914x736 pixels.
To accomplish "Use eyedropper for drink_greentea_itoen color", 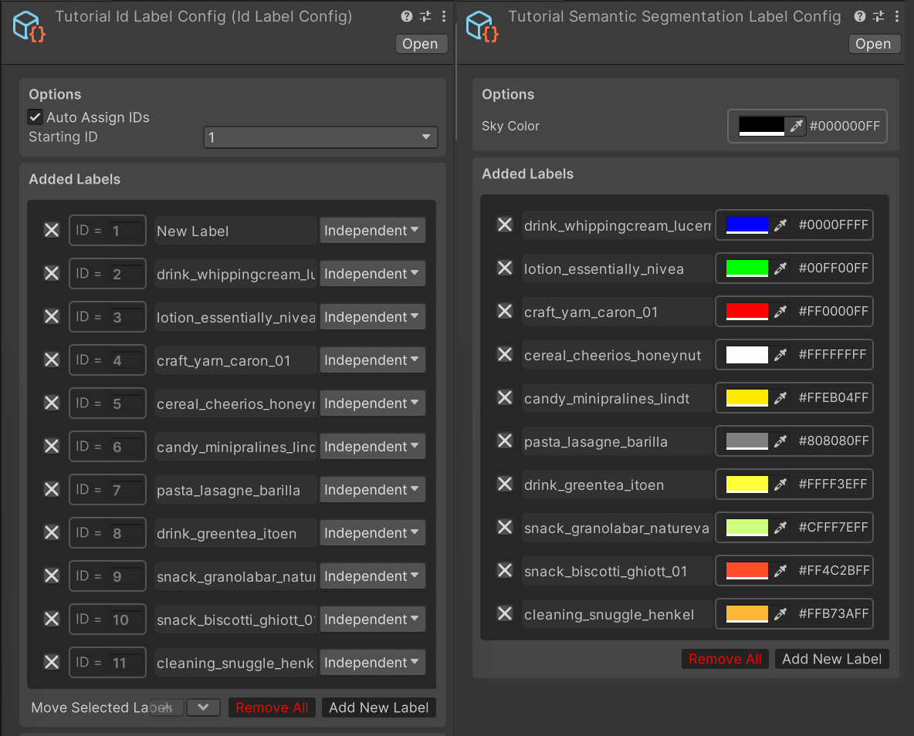I will coord(780,484).
